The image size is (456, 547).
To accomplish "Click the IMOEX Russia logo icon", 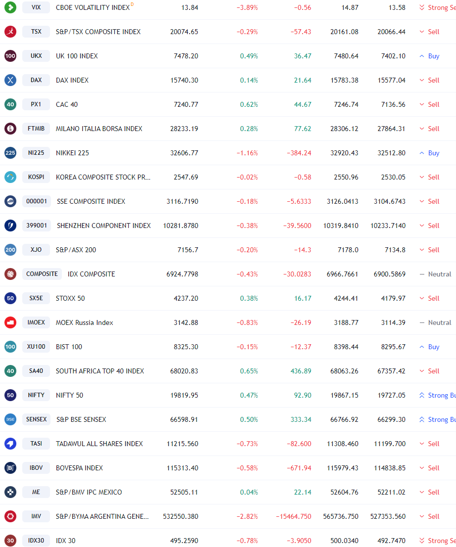I will (x=10, y=322).
